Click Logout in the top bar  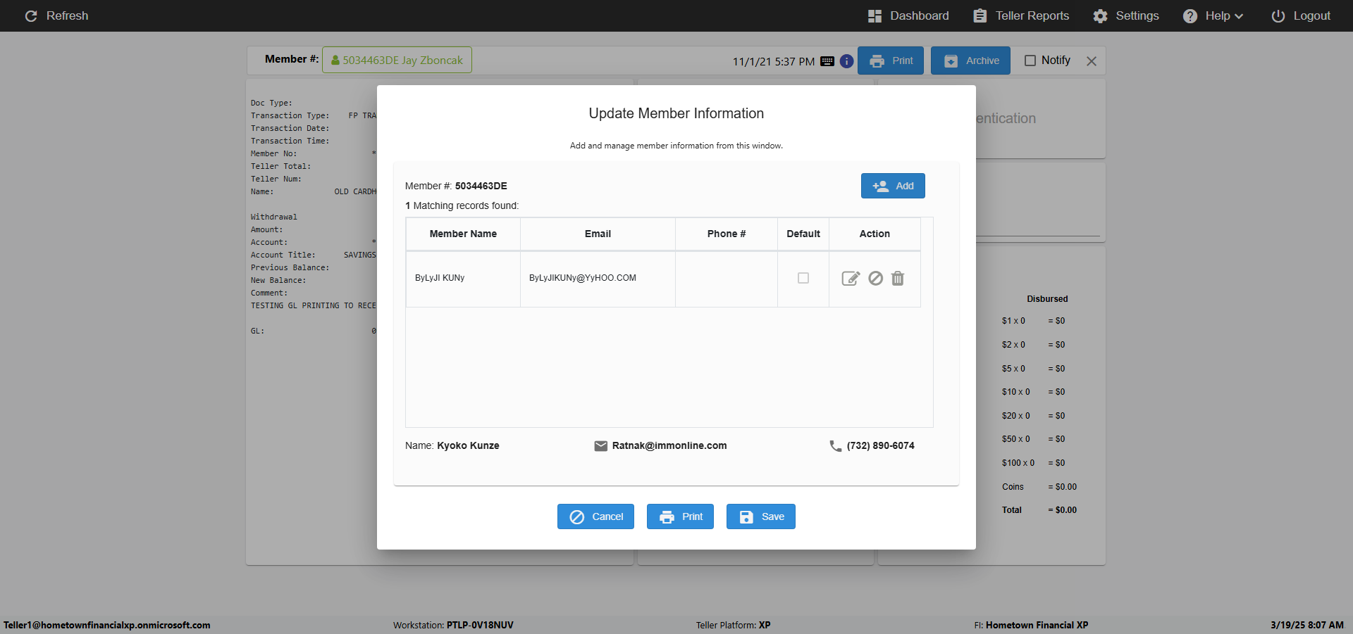(x=1301, y=15)
